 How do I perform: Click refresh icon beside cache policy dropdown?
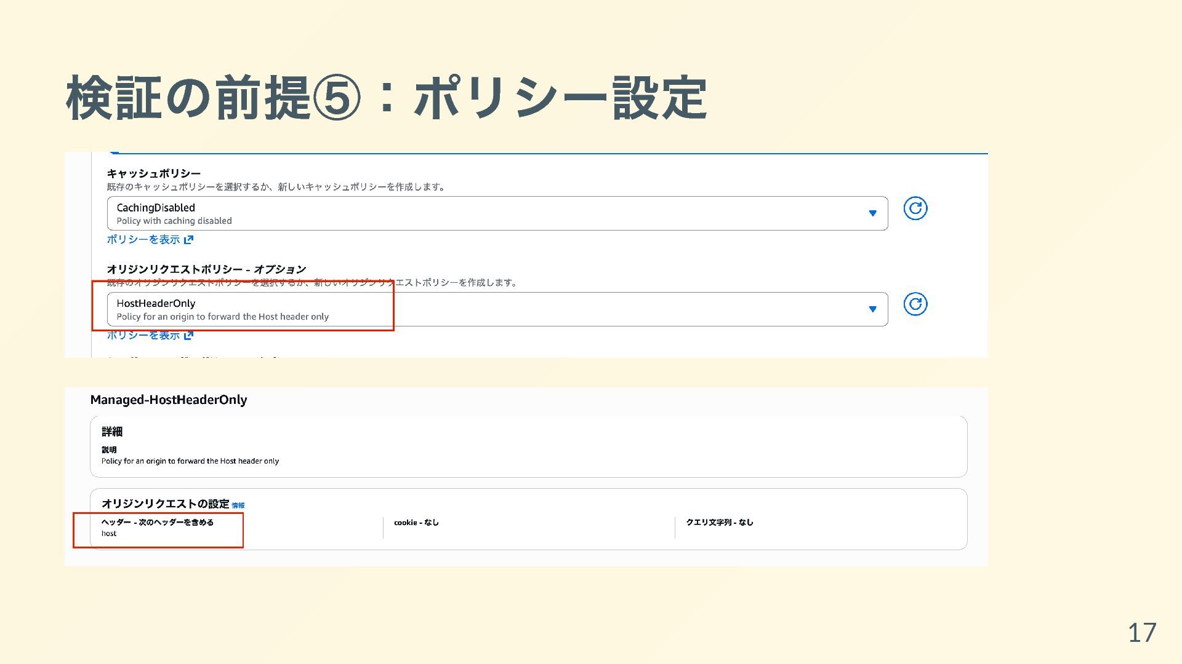915,208
